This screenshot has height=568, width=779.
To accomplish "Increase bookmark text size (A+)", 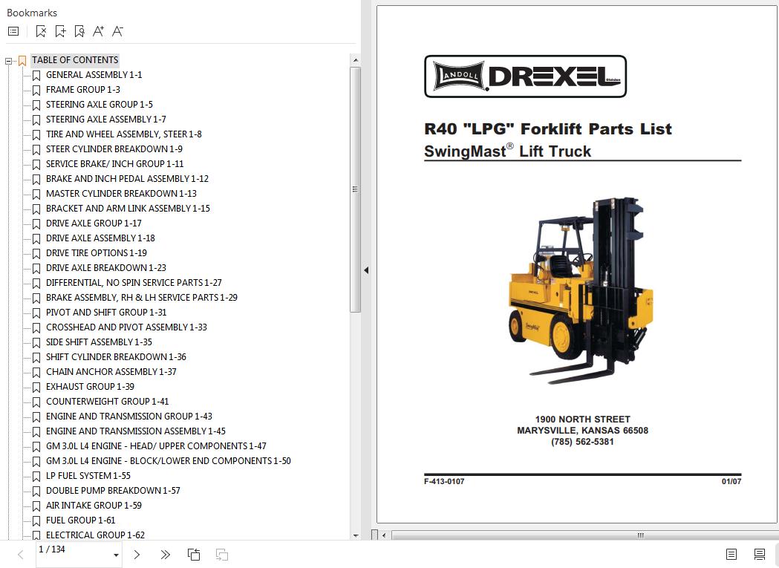I will [x=98, y=31].
